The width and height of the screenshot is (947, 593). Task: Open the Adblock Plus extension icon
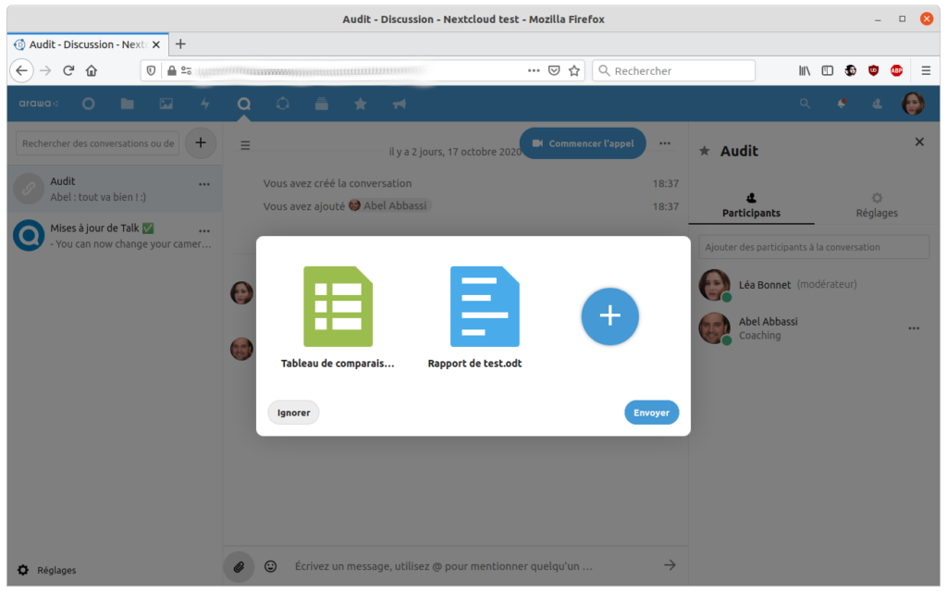pos(896,70)
